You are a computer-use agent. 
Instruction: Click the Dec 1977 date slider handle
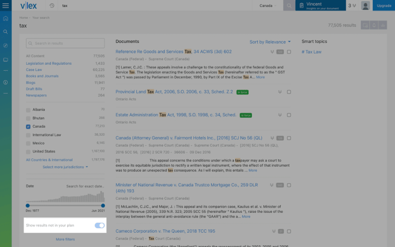(x=28, y=206)
